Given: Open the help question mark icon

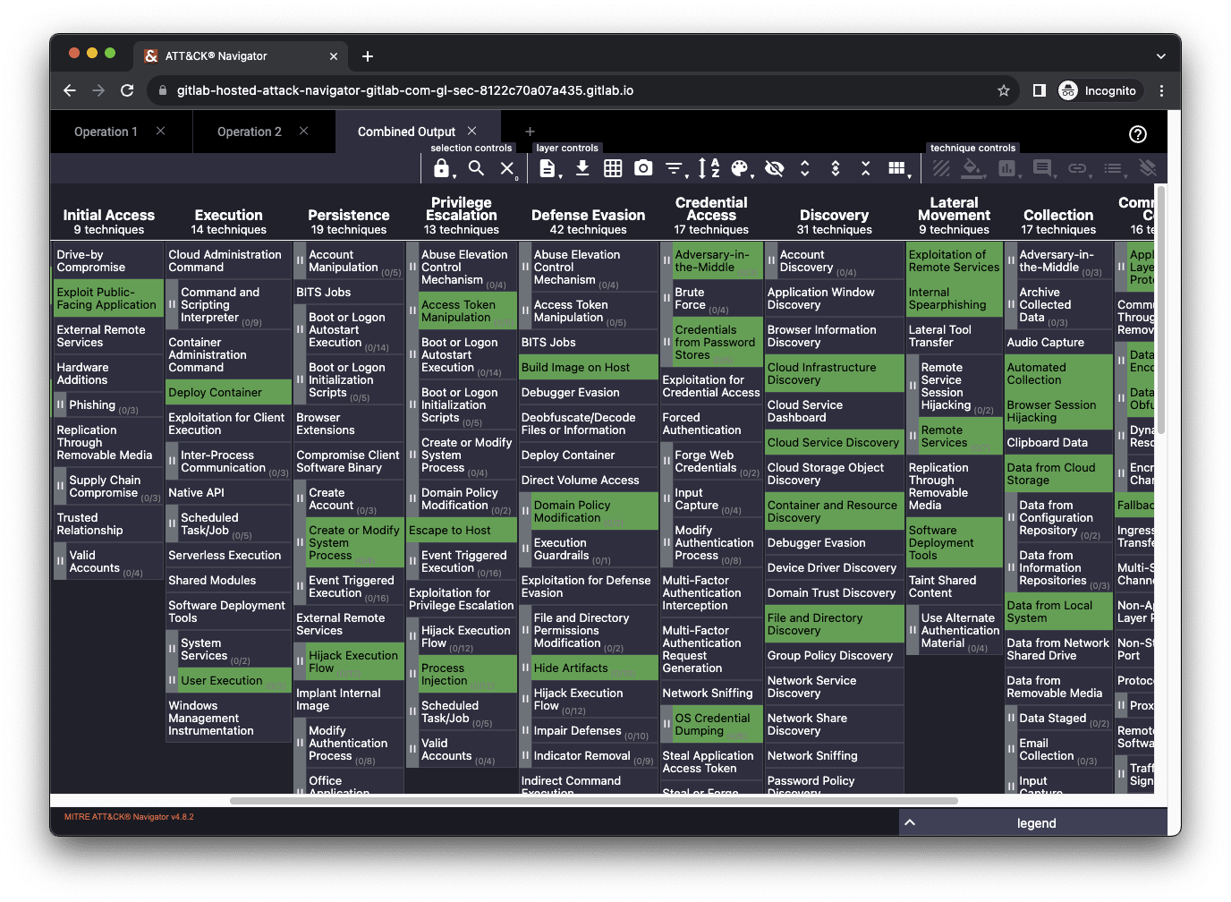Looking at the screenshot, I should tap(1138, 134).
